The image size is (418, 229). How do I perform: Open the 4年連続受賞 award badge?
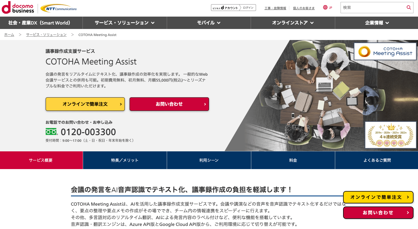tap(391, 135)
